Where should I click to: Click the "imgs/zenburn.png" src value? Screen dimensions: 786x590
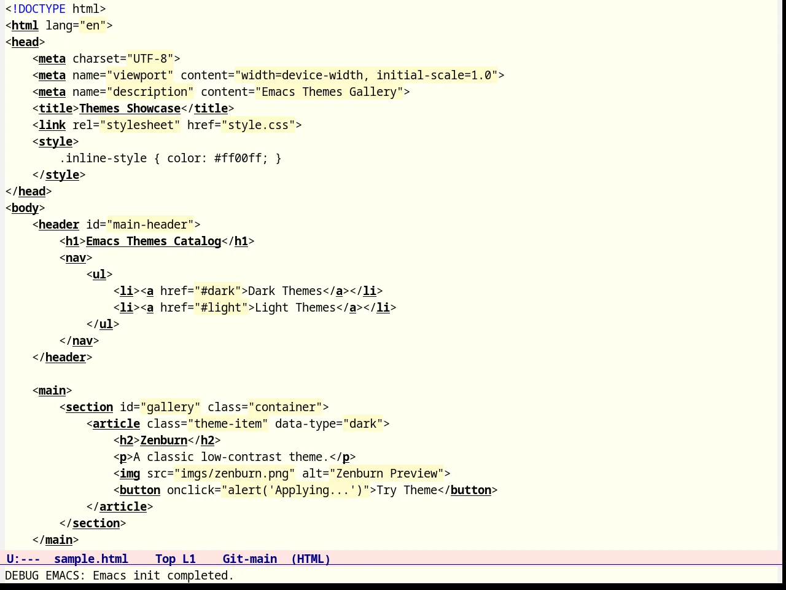pyautogui.click(x=235, y=473)
